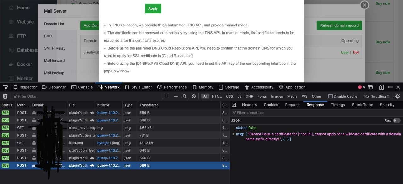Clear network log with trash icon
The height and width of the screenshot is (184, 403).
[5, 96]
